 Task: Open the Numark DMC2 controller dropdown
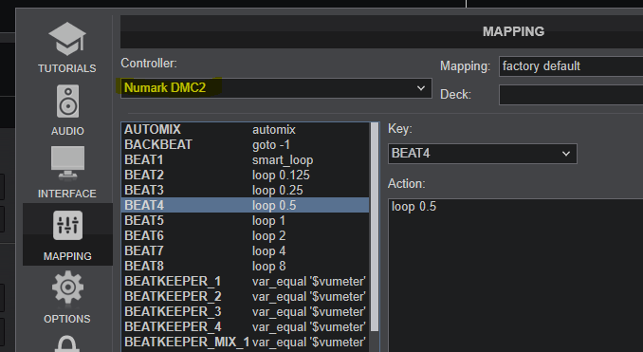276,88
